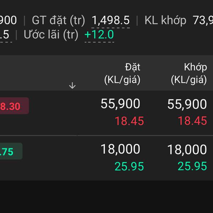
Task: Click 55,900 volume in the Đặt column
Action: [x=120, y=104]
